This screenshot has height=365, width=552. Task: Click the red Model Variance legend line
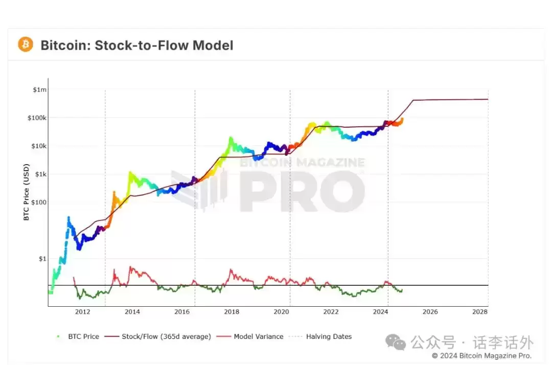point(223,336)
